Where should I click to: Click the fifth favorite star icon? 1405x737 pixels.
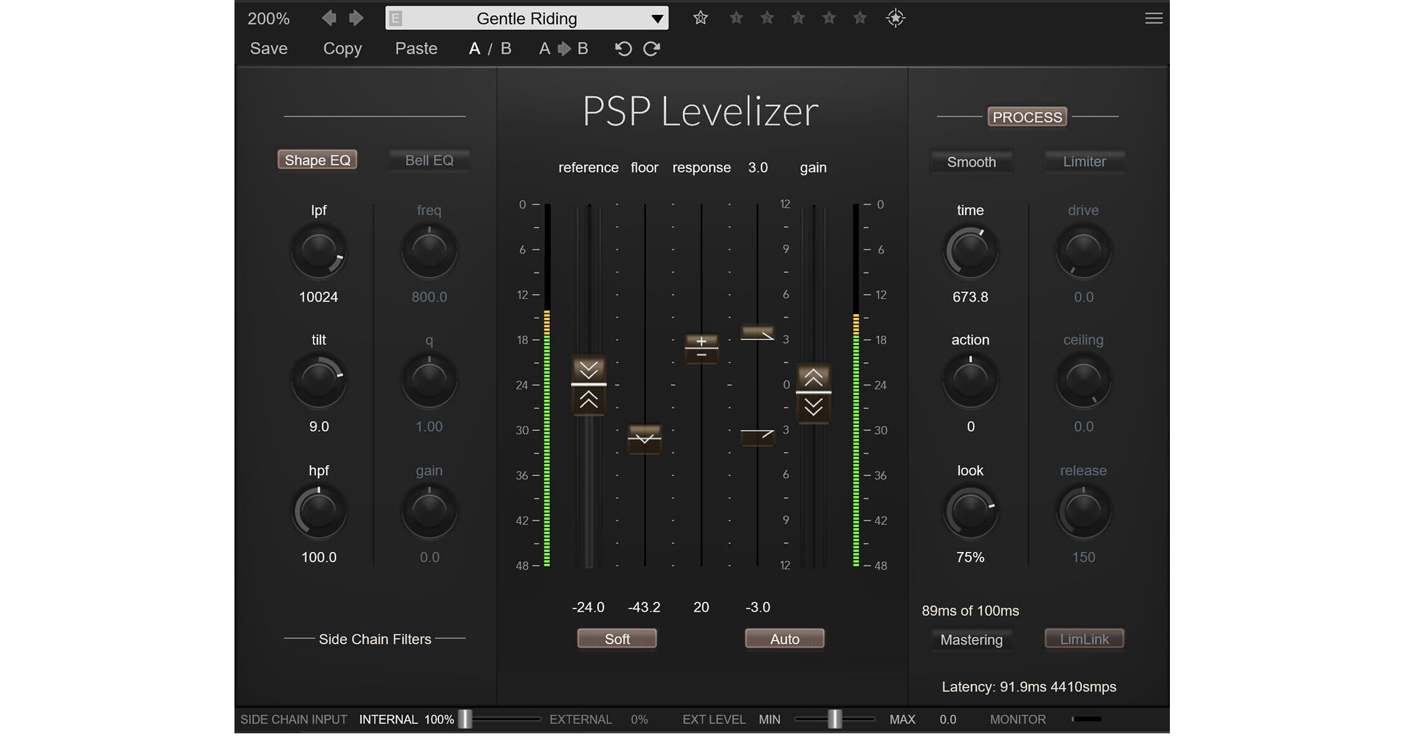pyautogui.click(x=829, y=18)
